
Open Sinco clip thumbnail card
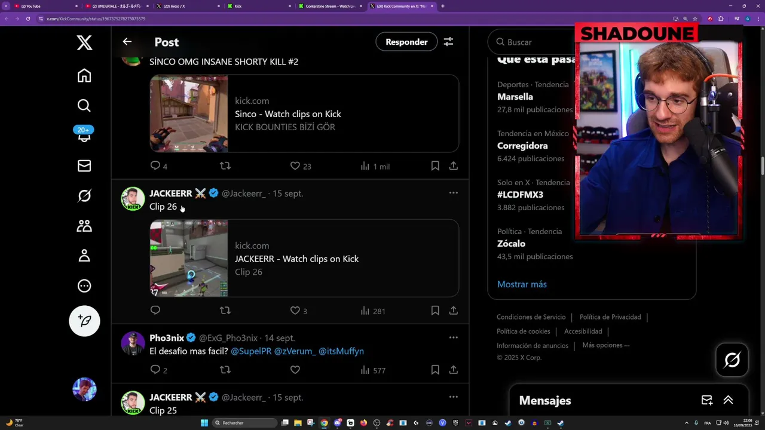[189, 113]
